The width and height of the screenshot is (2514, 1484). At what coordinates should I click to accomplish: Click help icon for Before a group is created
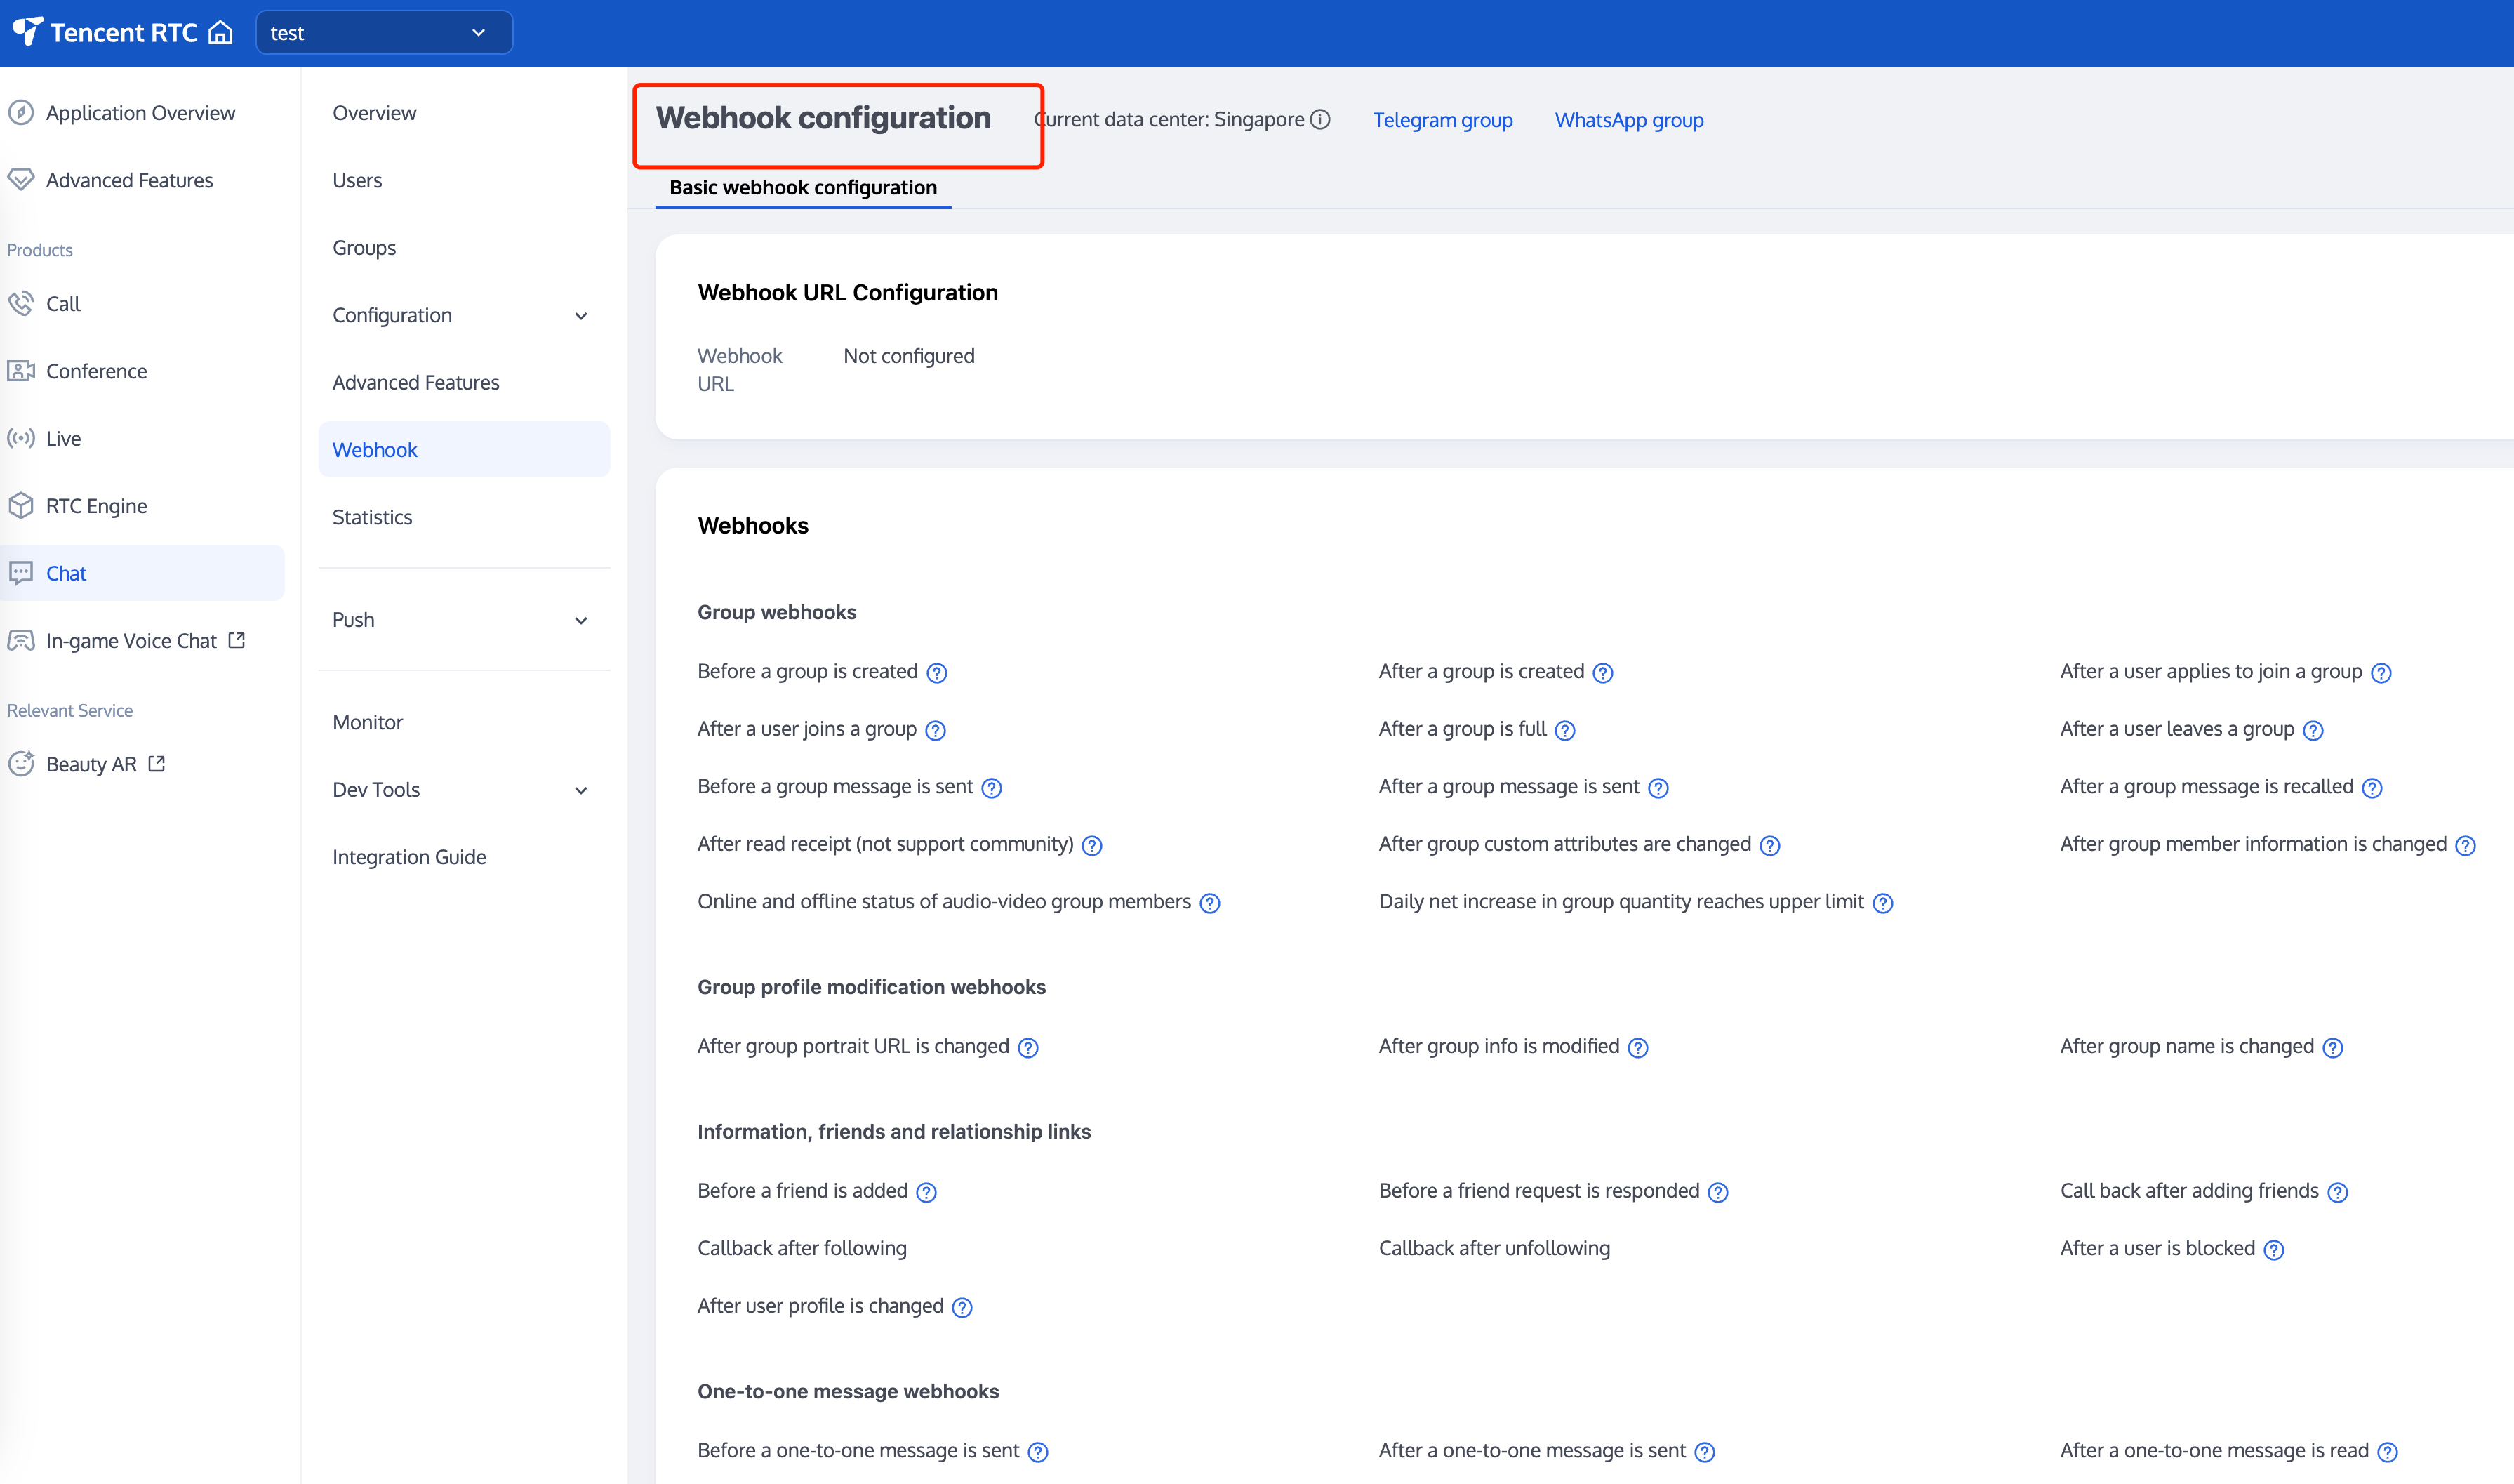[937, 673]
